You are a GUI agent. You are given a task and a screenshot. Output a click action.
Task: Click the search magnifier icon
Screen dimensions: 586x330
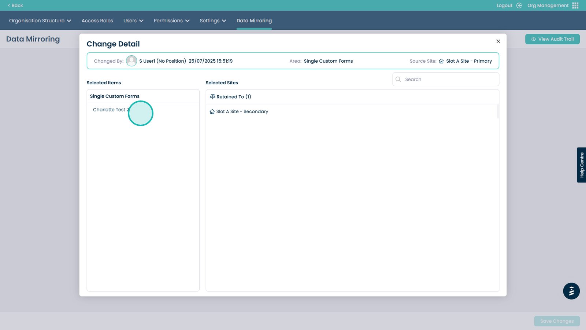pos(398,79)
